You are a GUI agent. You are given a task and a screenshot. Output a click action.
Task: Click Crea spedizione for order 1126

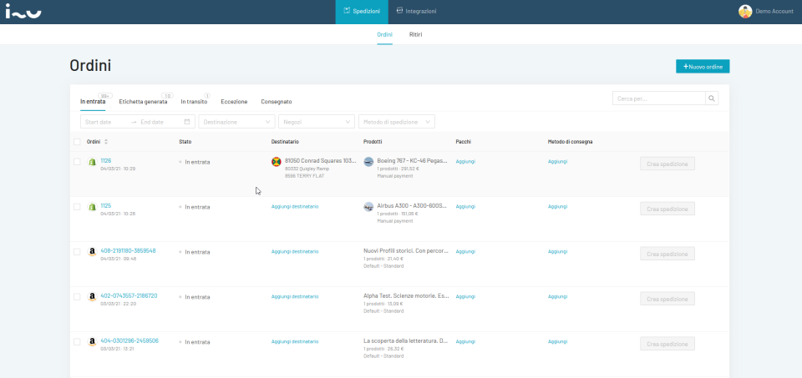[x=667, y=164]
